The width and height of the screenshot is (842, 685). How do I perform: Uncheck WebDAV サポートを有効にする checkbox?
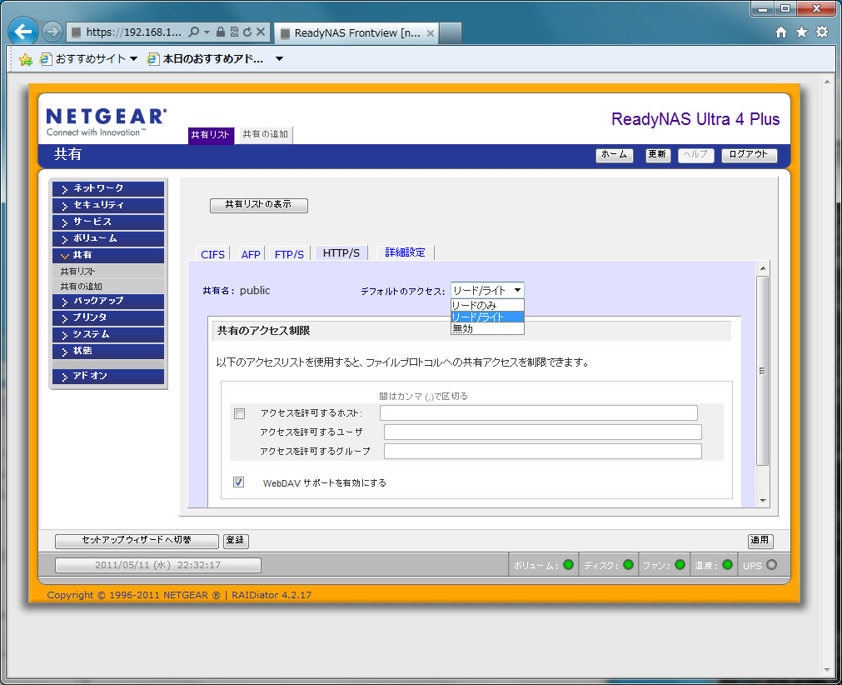click(239, 482)
